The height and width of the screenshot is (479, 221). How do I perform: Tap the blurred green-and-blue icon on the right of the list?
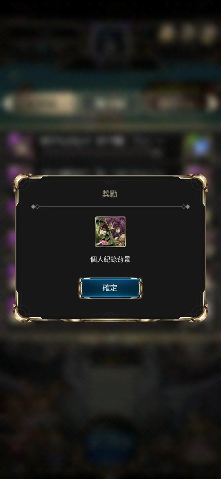tap(199, 146)
